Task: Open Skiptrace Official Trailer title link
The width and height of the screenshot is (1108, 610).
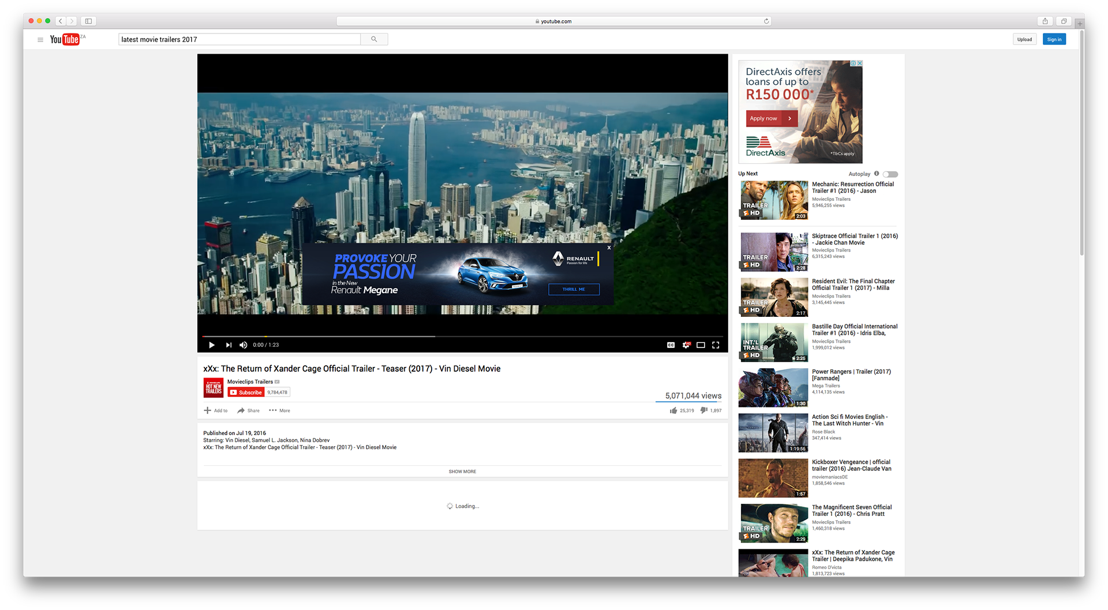Action: click(x=855, y=239)
